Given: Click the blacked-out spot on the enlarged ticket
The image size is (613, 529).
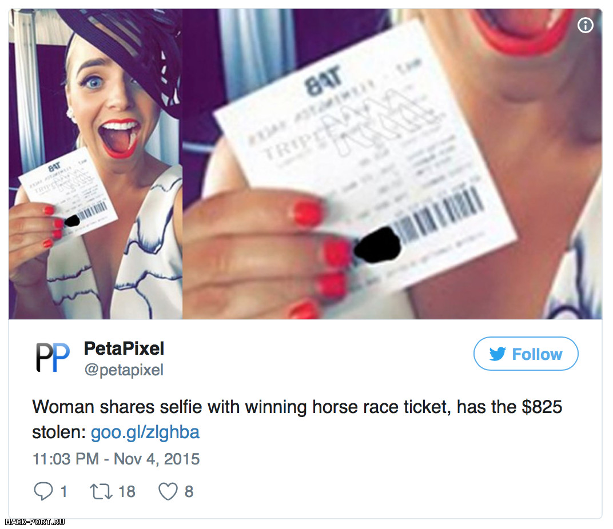Looking at the screenshot, I should (377, 245).
